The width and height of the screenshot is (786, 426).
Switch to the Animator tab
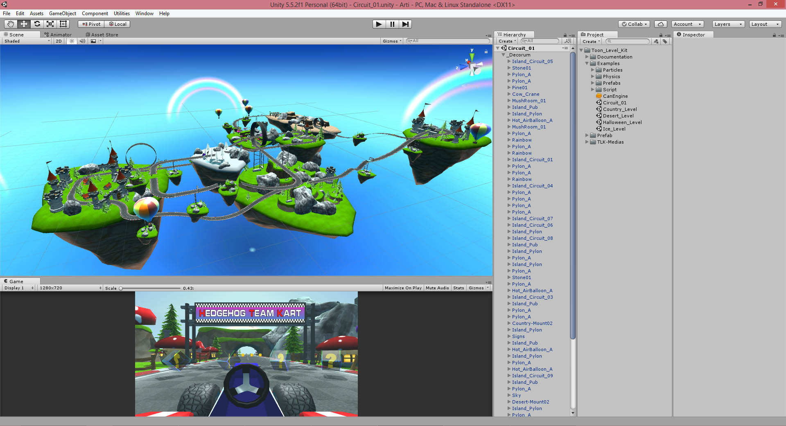58,35
